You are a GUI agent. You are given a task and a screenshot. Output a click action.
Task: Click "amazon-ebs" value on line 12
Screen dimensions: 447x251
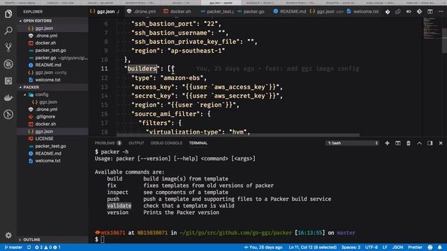[182, 77]
